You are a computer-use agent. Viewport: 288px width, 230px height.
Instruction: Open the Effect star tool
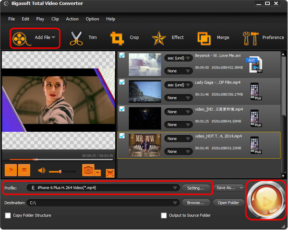[x=159, y=38]
